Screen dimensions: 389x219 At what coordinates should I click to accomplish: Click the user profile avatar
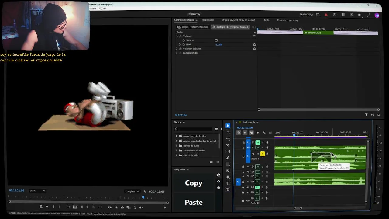click(x=377, y=15)
